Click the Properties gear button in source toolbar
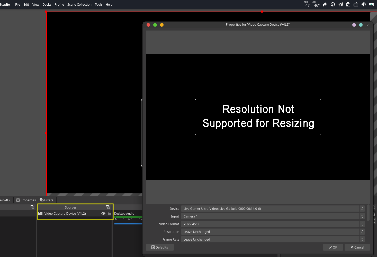Screen dimensions: 377x257 pos(26,200)
